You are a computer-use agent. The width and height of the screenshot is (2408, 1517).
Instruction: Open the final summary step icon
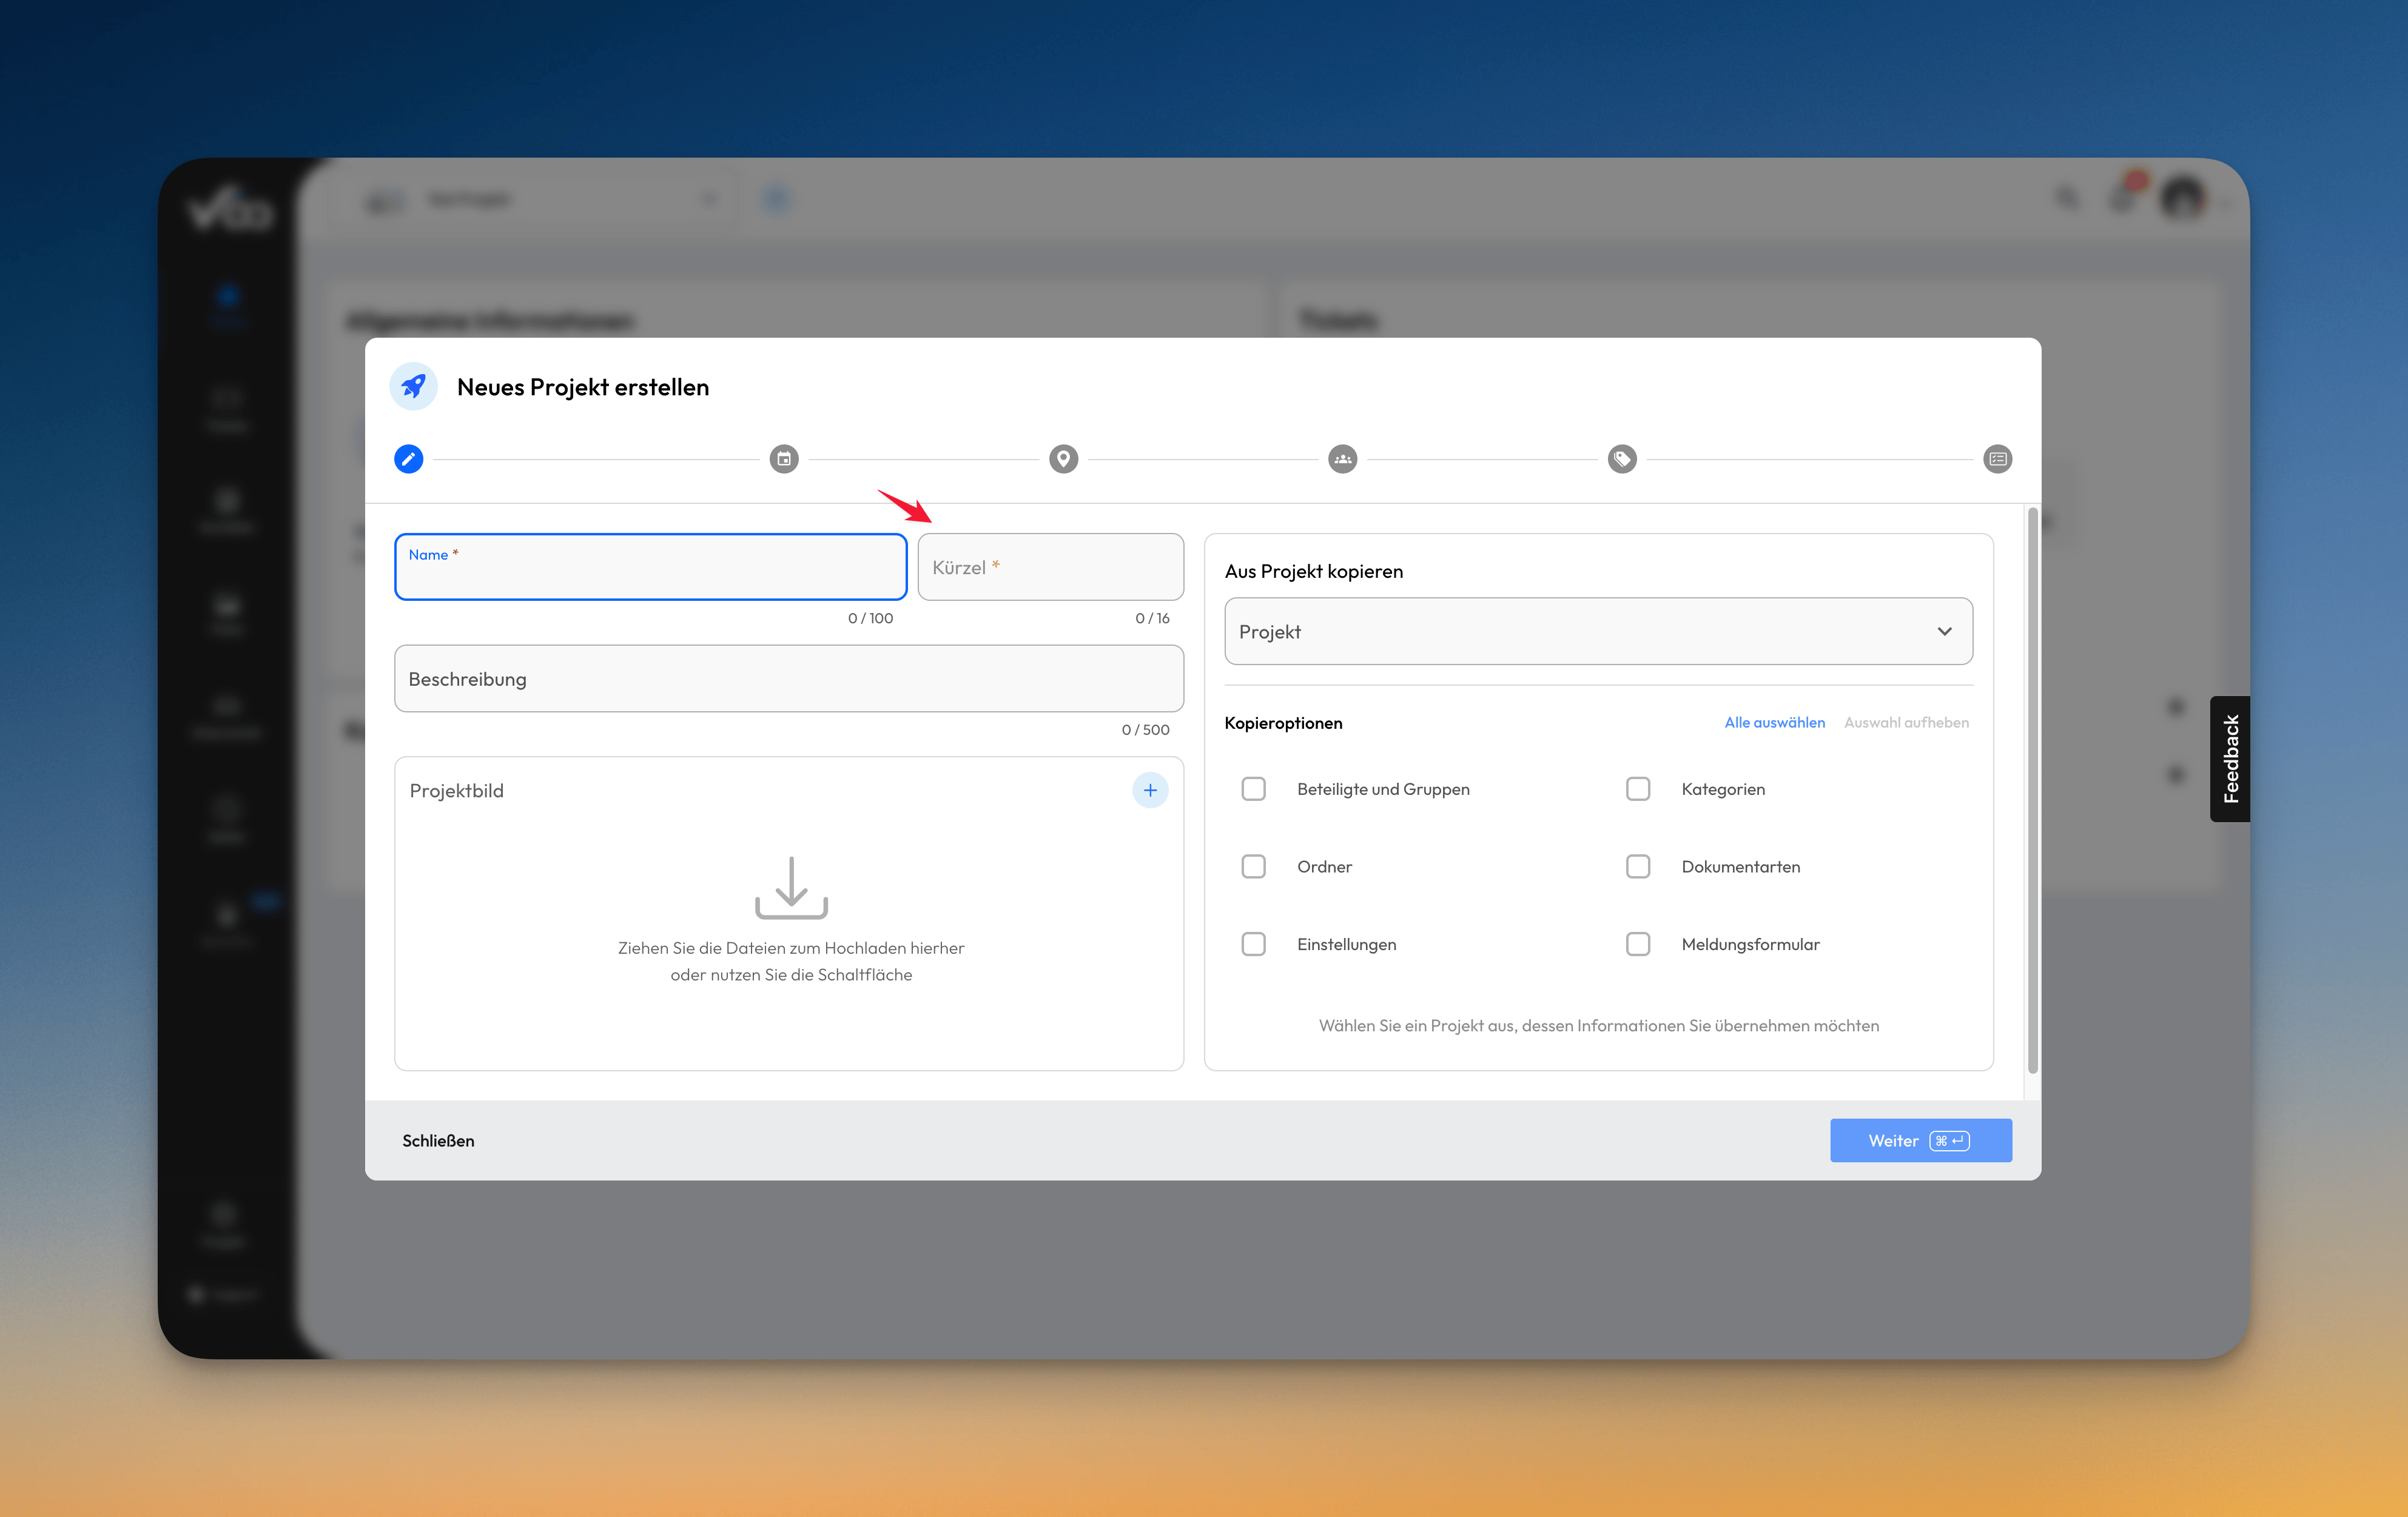(x=1997, y=460)
